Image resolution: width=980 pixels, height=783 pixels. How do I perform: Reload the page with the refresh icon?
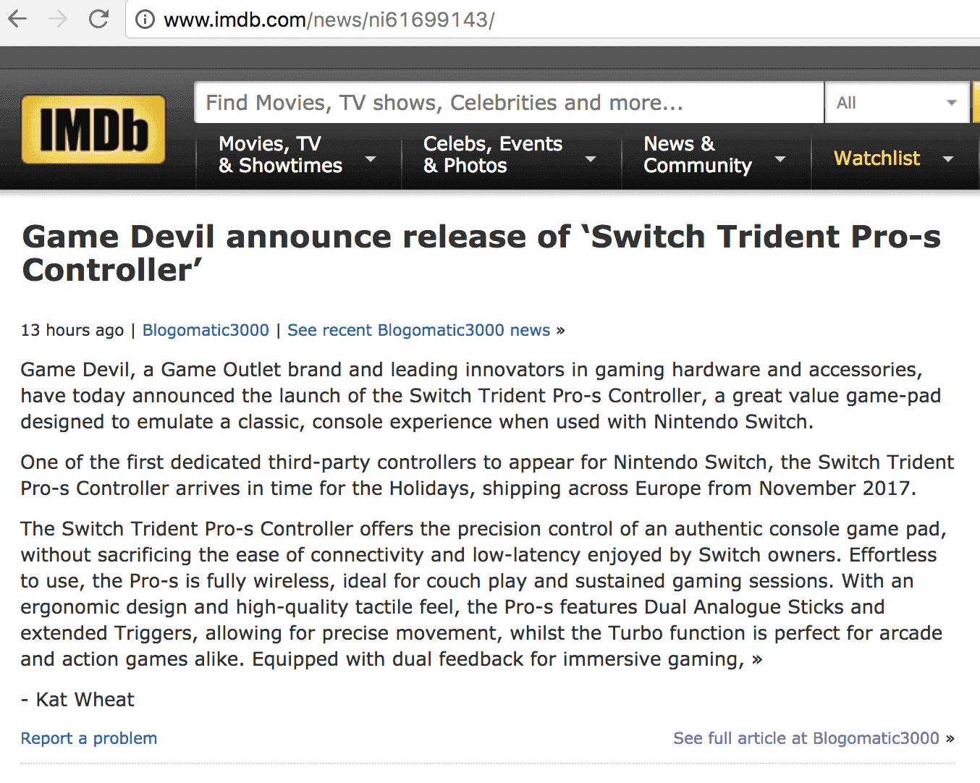tap(98, 19)
